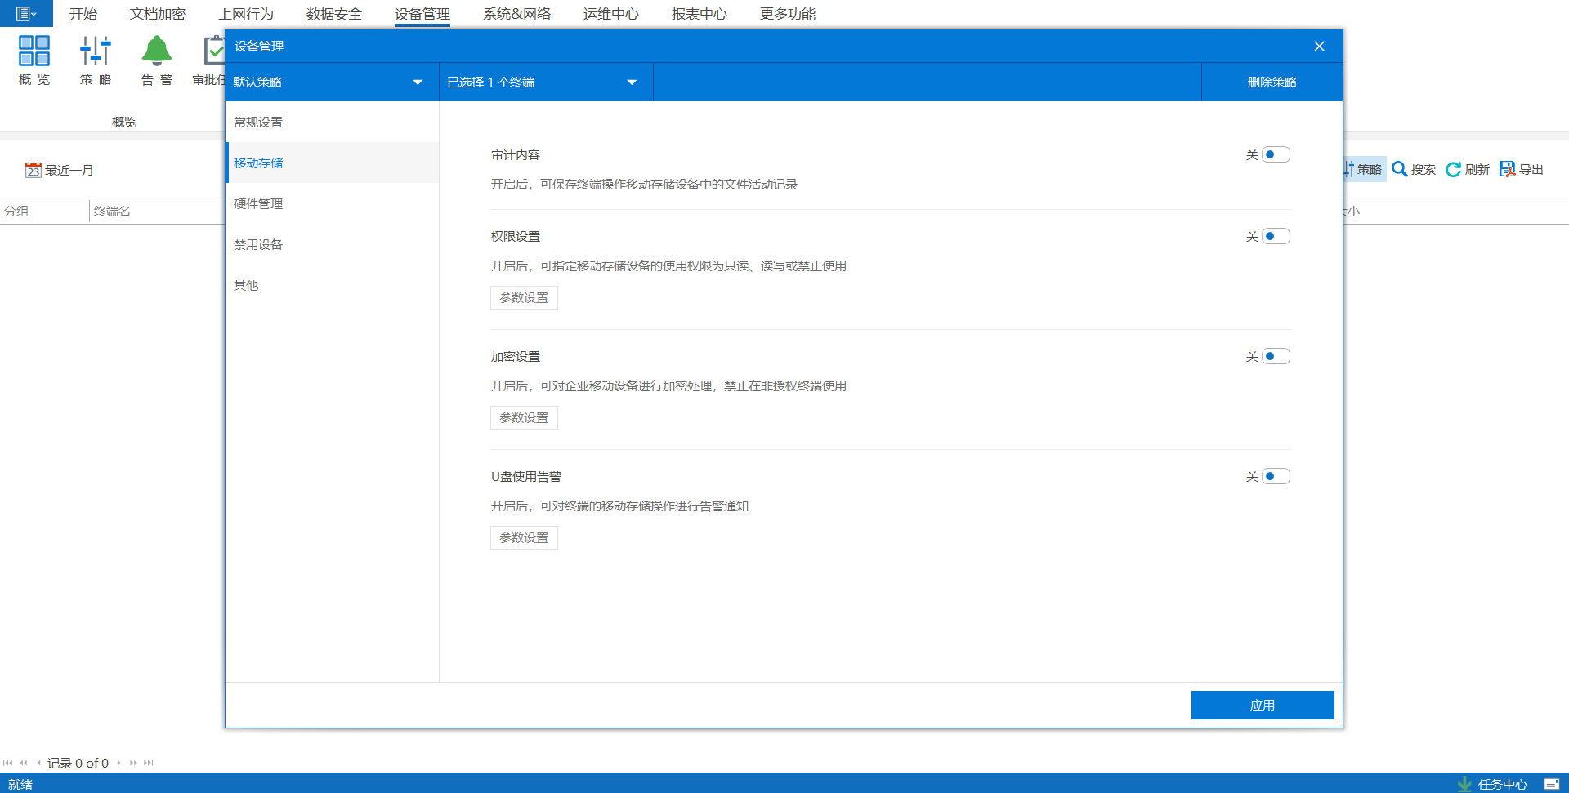Click the 策略 sliders icon in ribbon
The image size is (1569, 793).
point(96,51)
